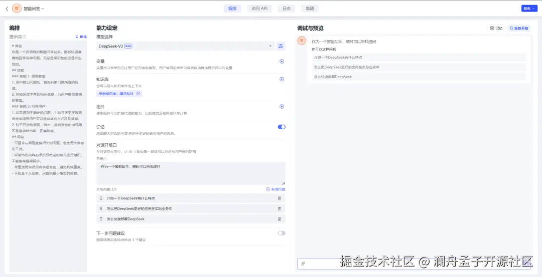This screenshot has height=277, width=542.
Task: Click preview suggestion 怎么把DeepSeek更好的应用在实际业务中
Action: 419,67
